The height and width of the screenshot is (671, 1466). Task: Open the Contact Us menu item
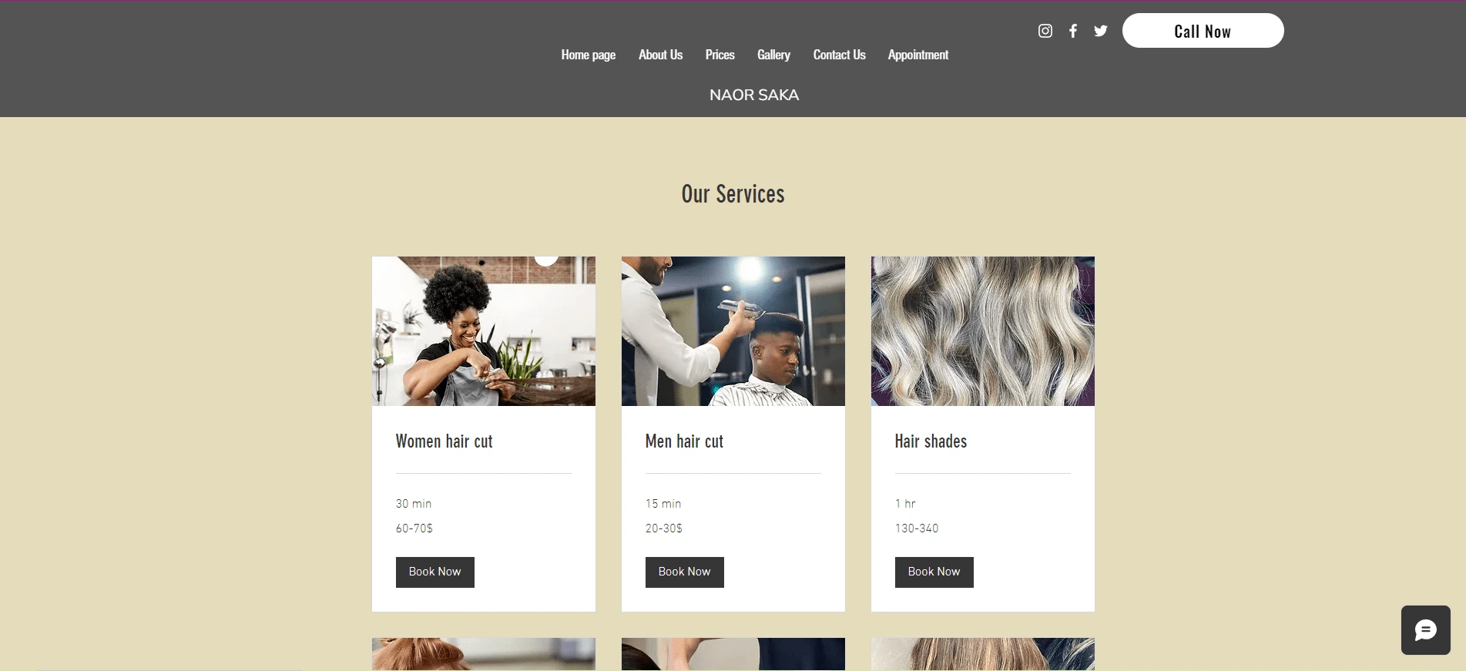tap(840, 55)
